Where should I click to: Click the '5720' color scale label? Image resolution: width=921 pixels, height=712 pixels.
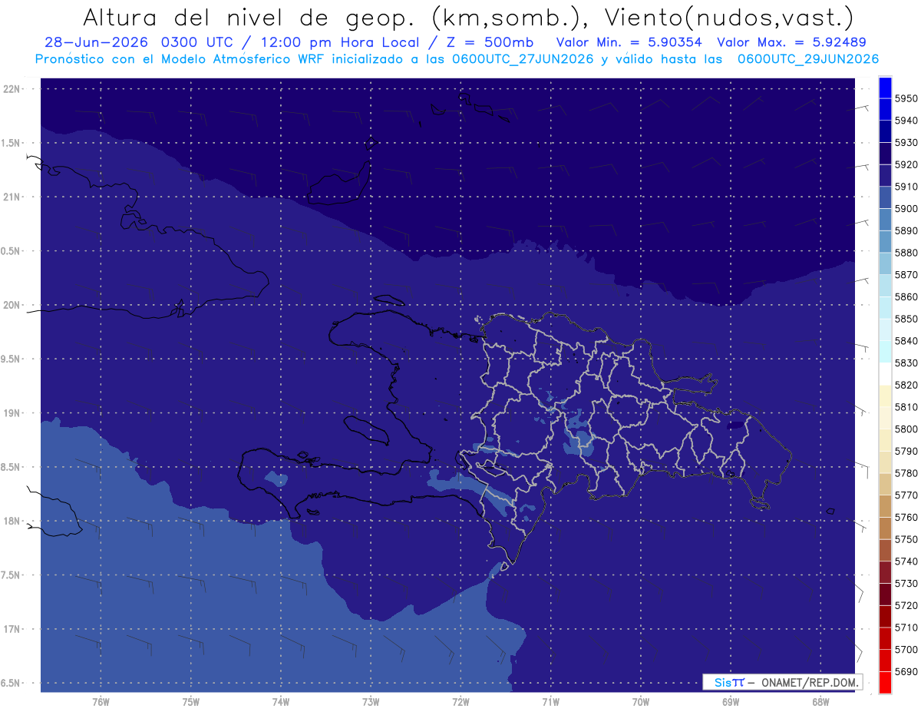point(906,605)
